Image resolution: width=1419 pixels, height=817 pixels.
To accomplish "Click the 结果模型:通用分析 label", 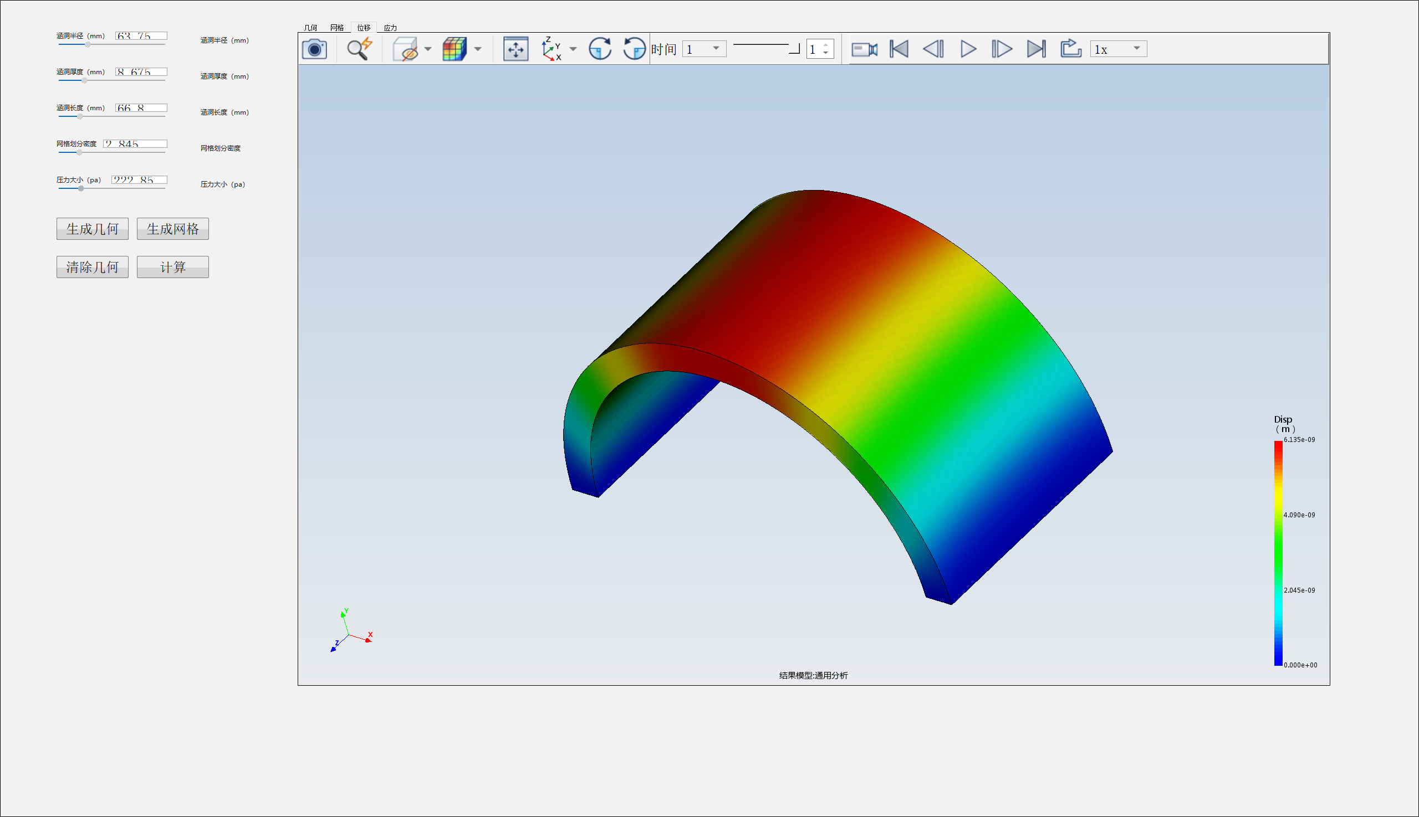I will click(814, 676).
